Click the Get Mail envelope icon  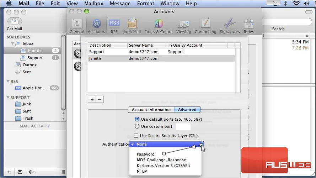point(15,21)
